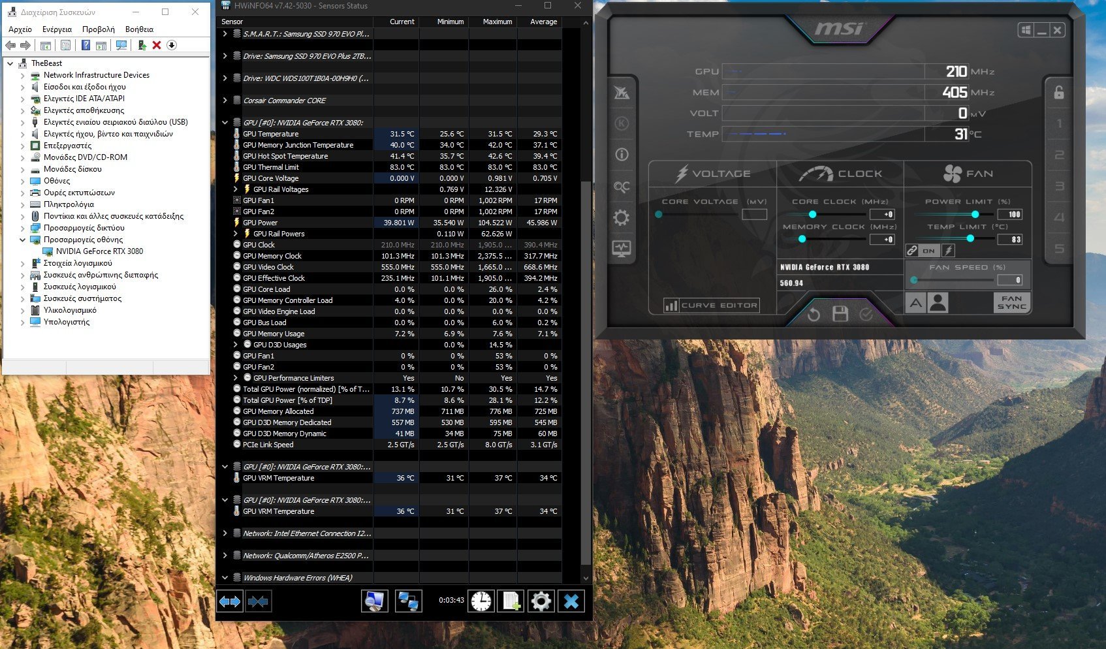Image resolution: width=1106 pixels, height=649 pixels.
Task: Open HWiNFO sensor settings gear icon
Action: (x=541, y=601)
